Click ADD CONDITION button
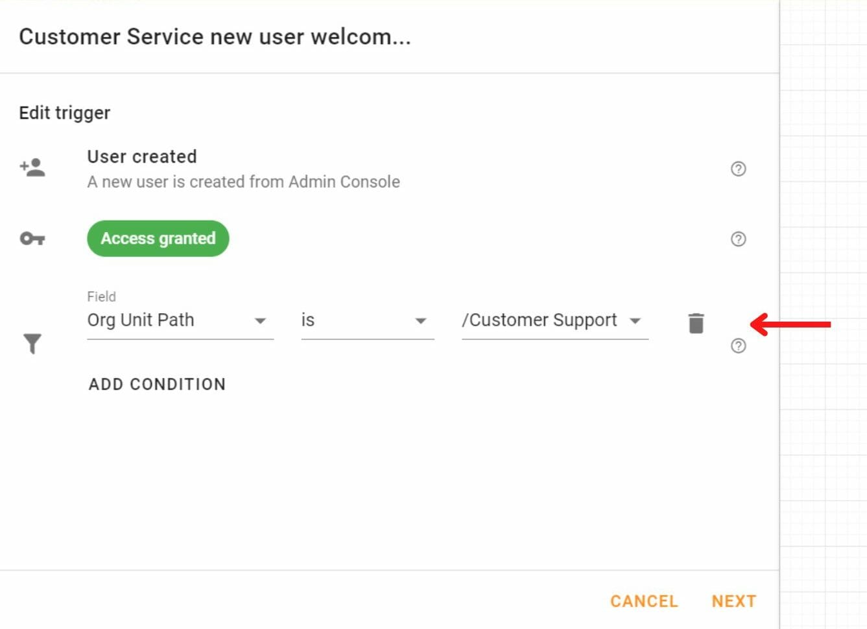 (x=158, y=384)
